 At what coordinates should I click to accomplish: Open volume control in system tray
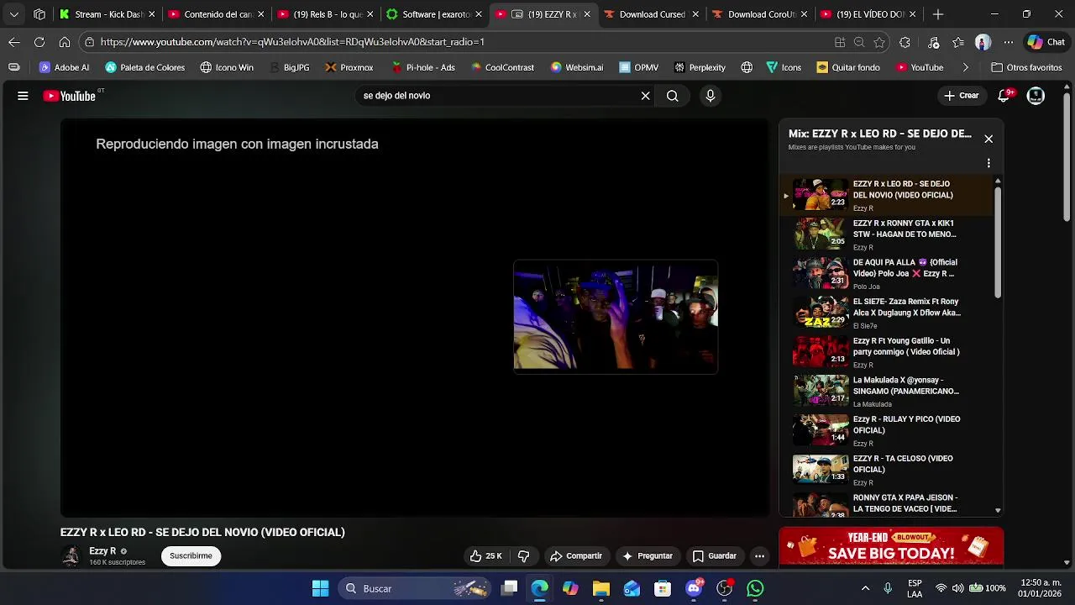(958, 588)
